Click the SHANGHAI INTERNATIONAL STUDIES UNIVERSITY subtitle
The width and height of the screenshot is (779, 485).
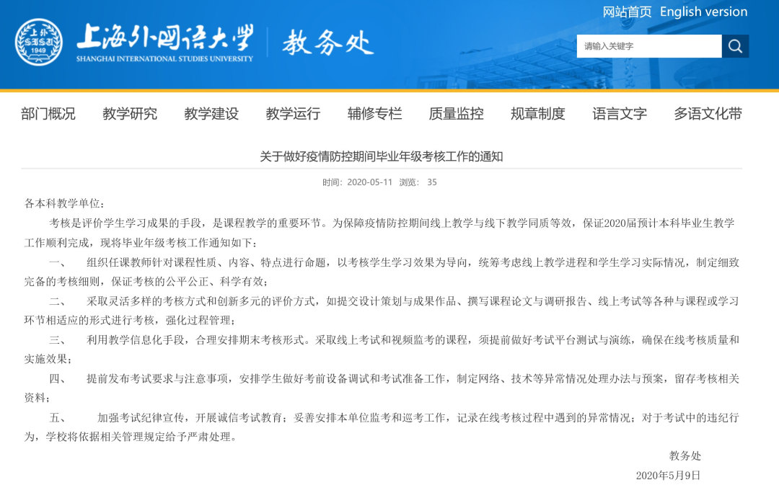click(x=164, y=58)
